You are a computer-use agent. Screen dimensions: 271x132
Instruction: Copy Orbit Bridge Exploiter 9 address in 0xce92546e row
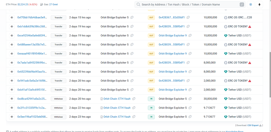point(190,36)
